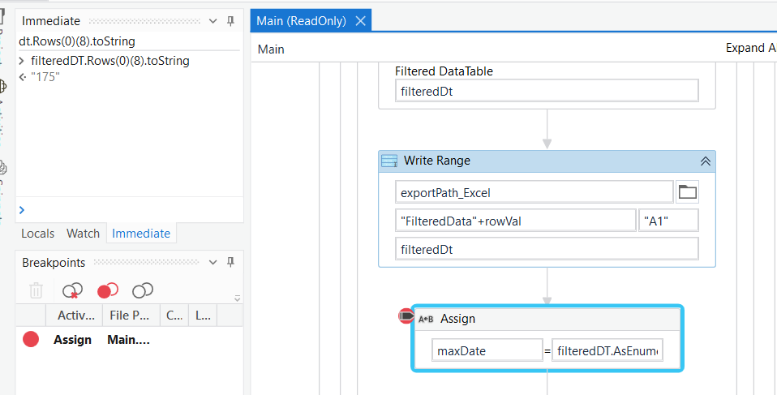Click the exportPath_Excel input field
Image resolution: width=777 pixels, height=395 pixels.
[x=535, y=192]
